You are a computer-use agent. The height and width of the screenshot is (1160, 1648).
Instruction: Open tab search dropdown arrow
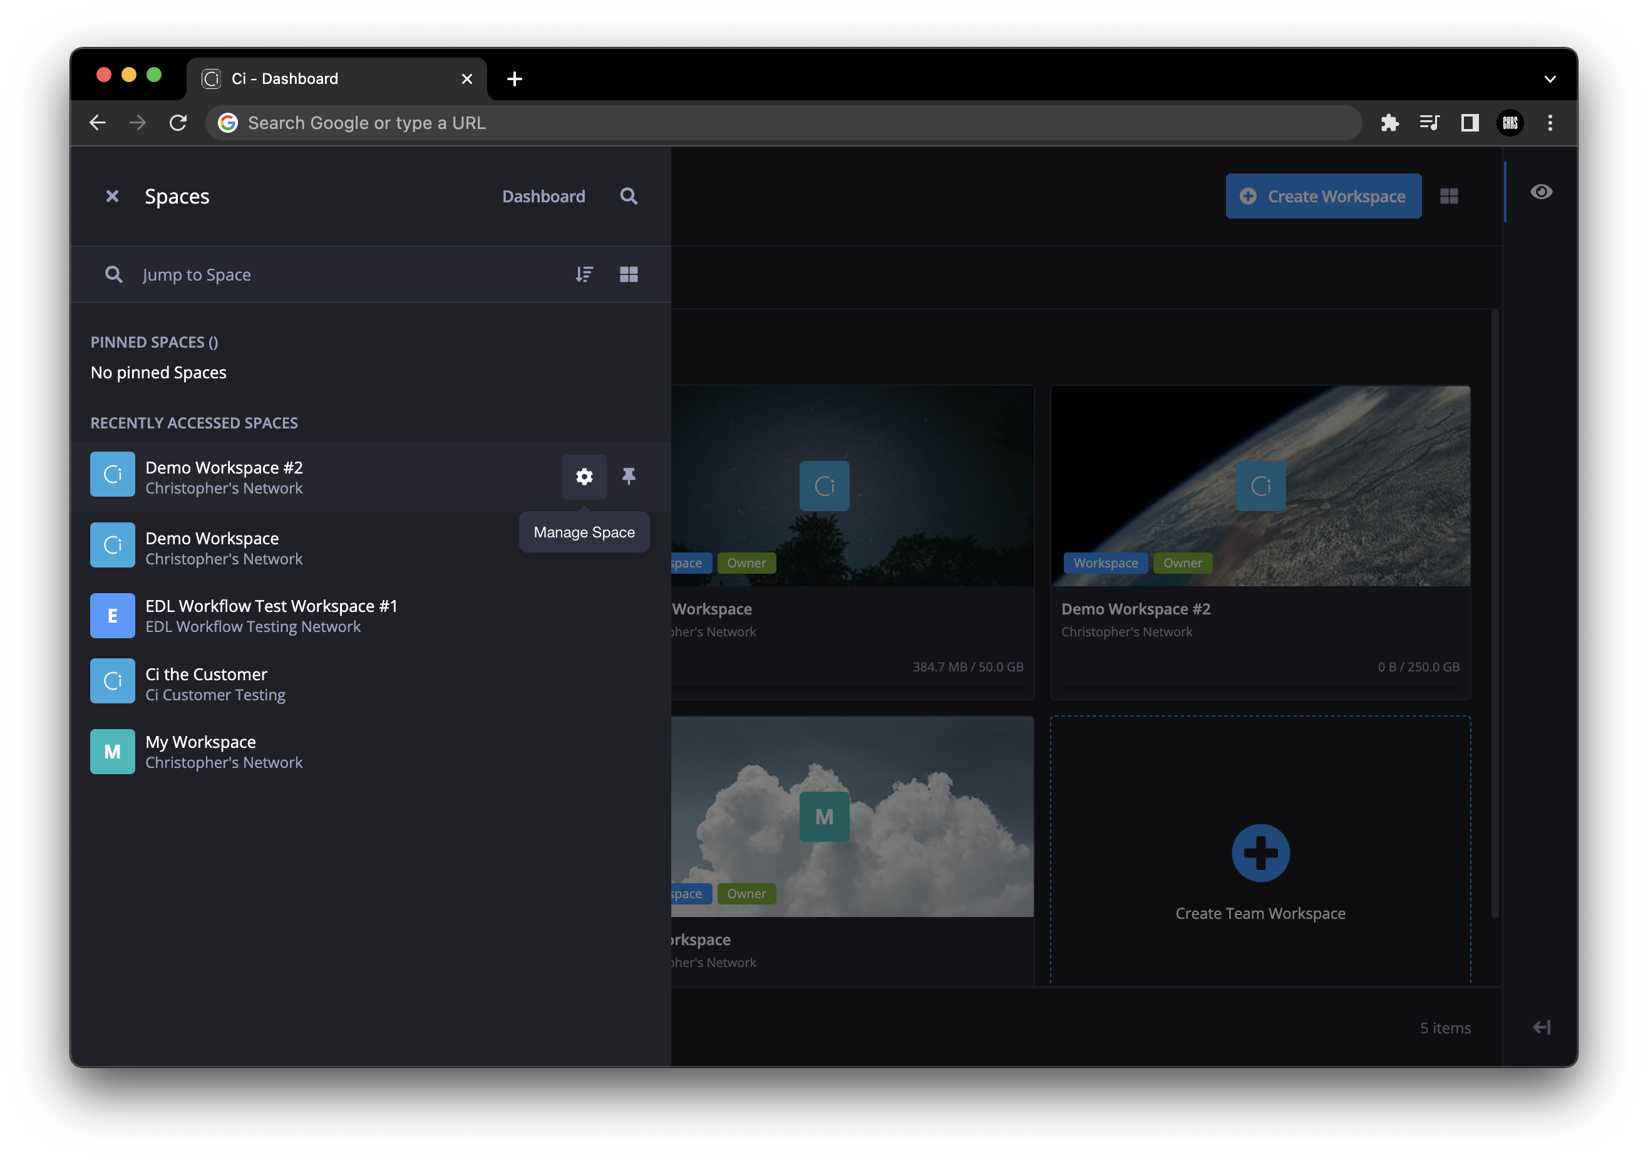1550,78
